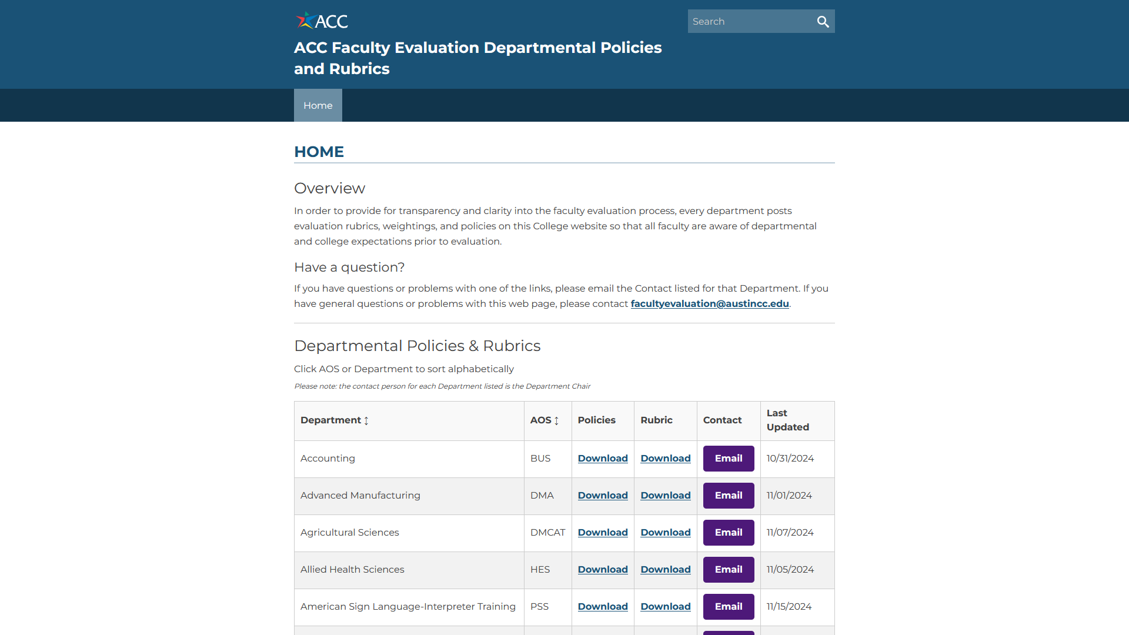Select the Advanced Manufacturing cell
Viewport: 1129px width, 635px height.
[409, 496]
